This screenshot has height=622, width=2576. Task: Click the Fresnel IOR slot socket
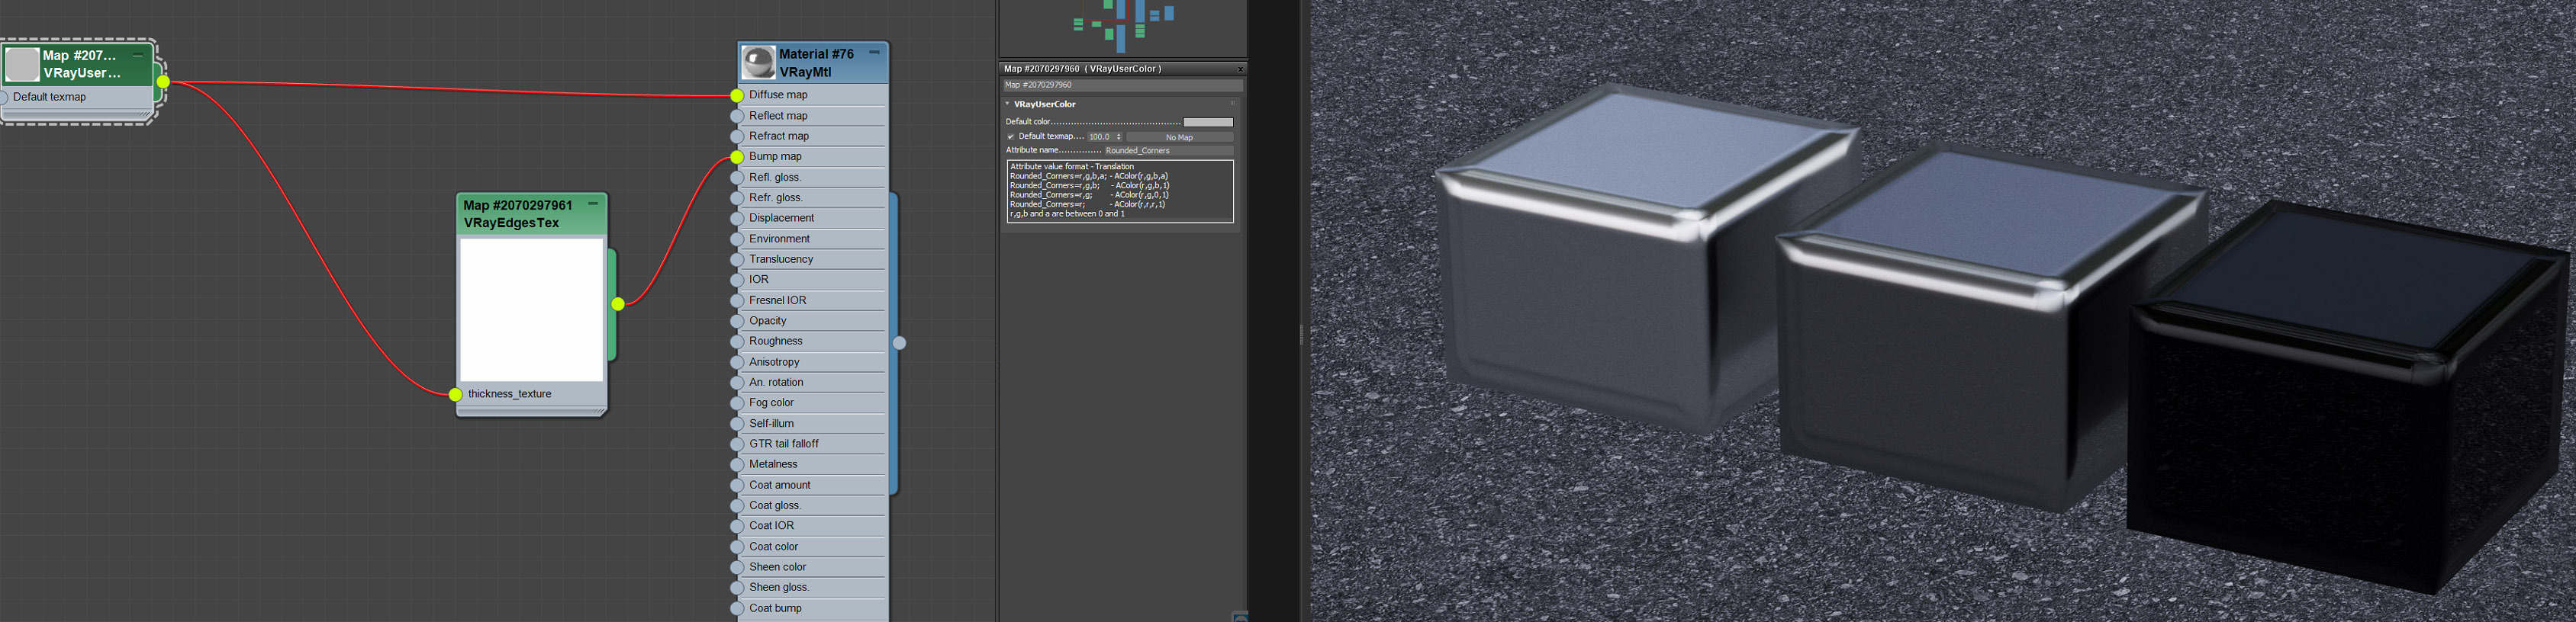[737, 300]
